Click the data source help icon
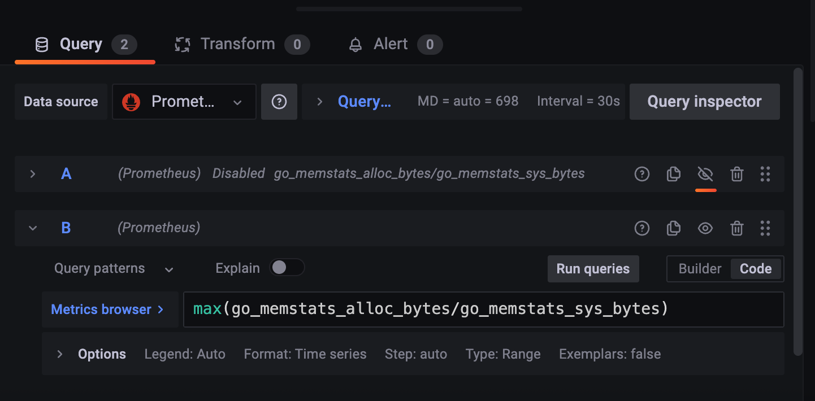This screenshot has height=401, width=815. 279,102
